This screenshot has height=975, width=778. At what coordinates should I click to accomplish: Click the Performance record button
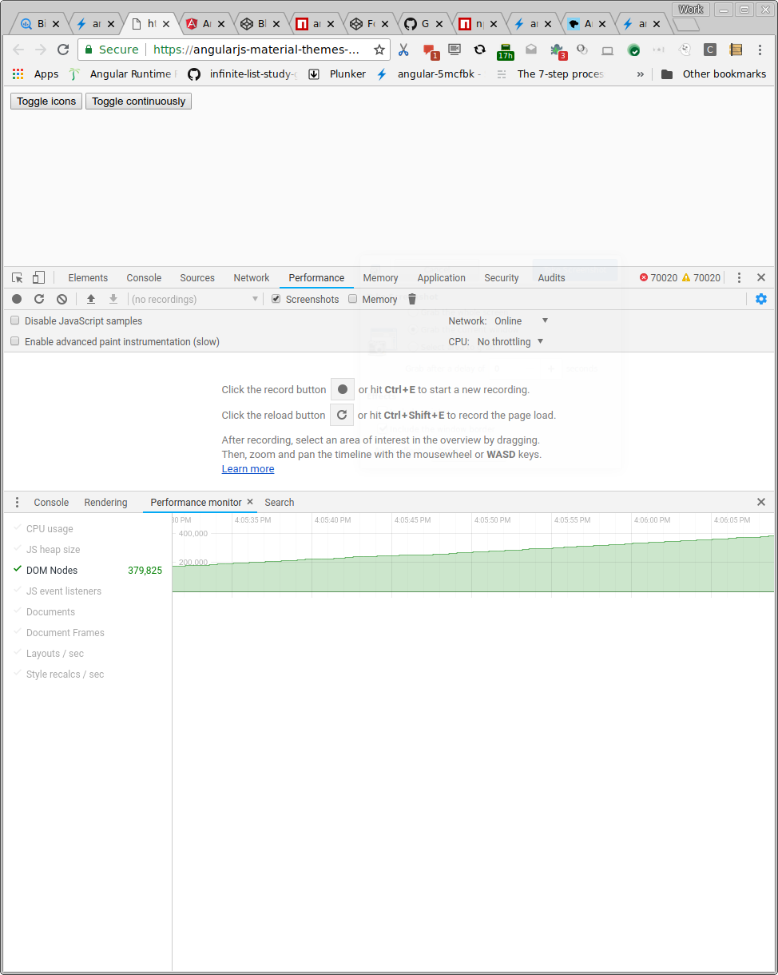coord(16,299)
